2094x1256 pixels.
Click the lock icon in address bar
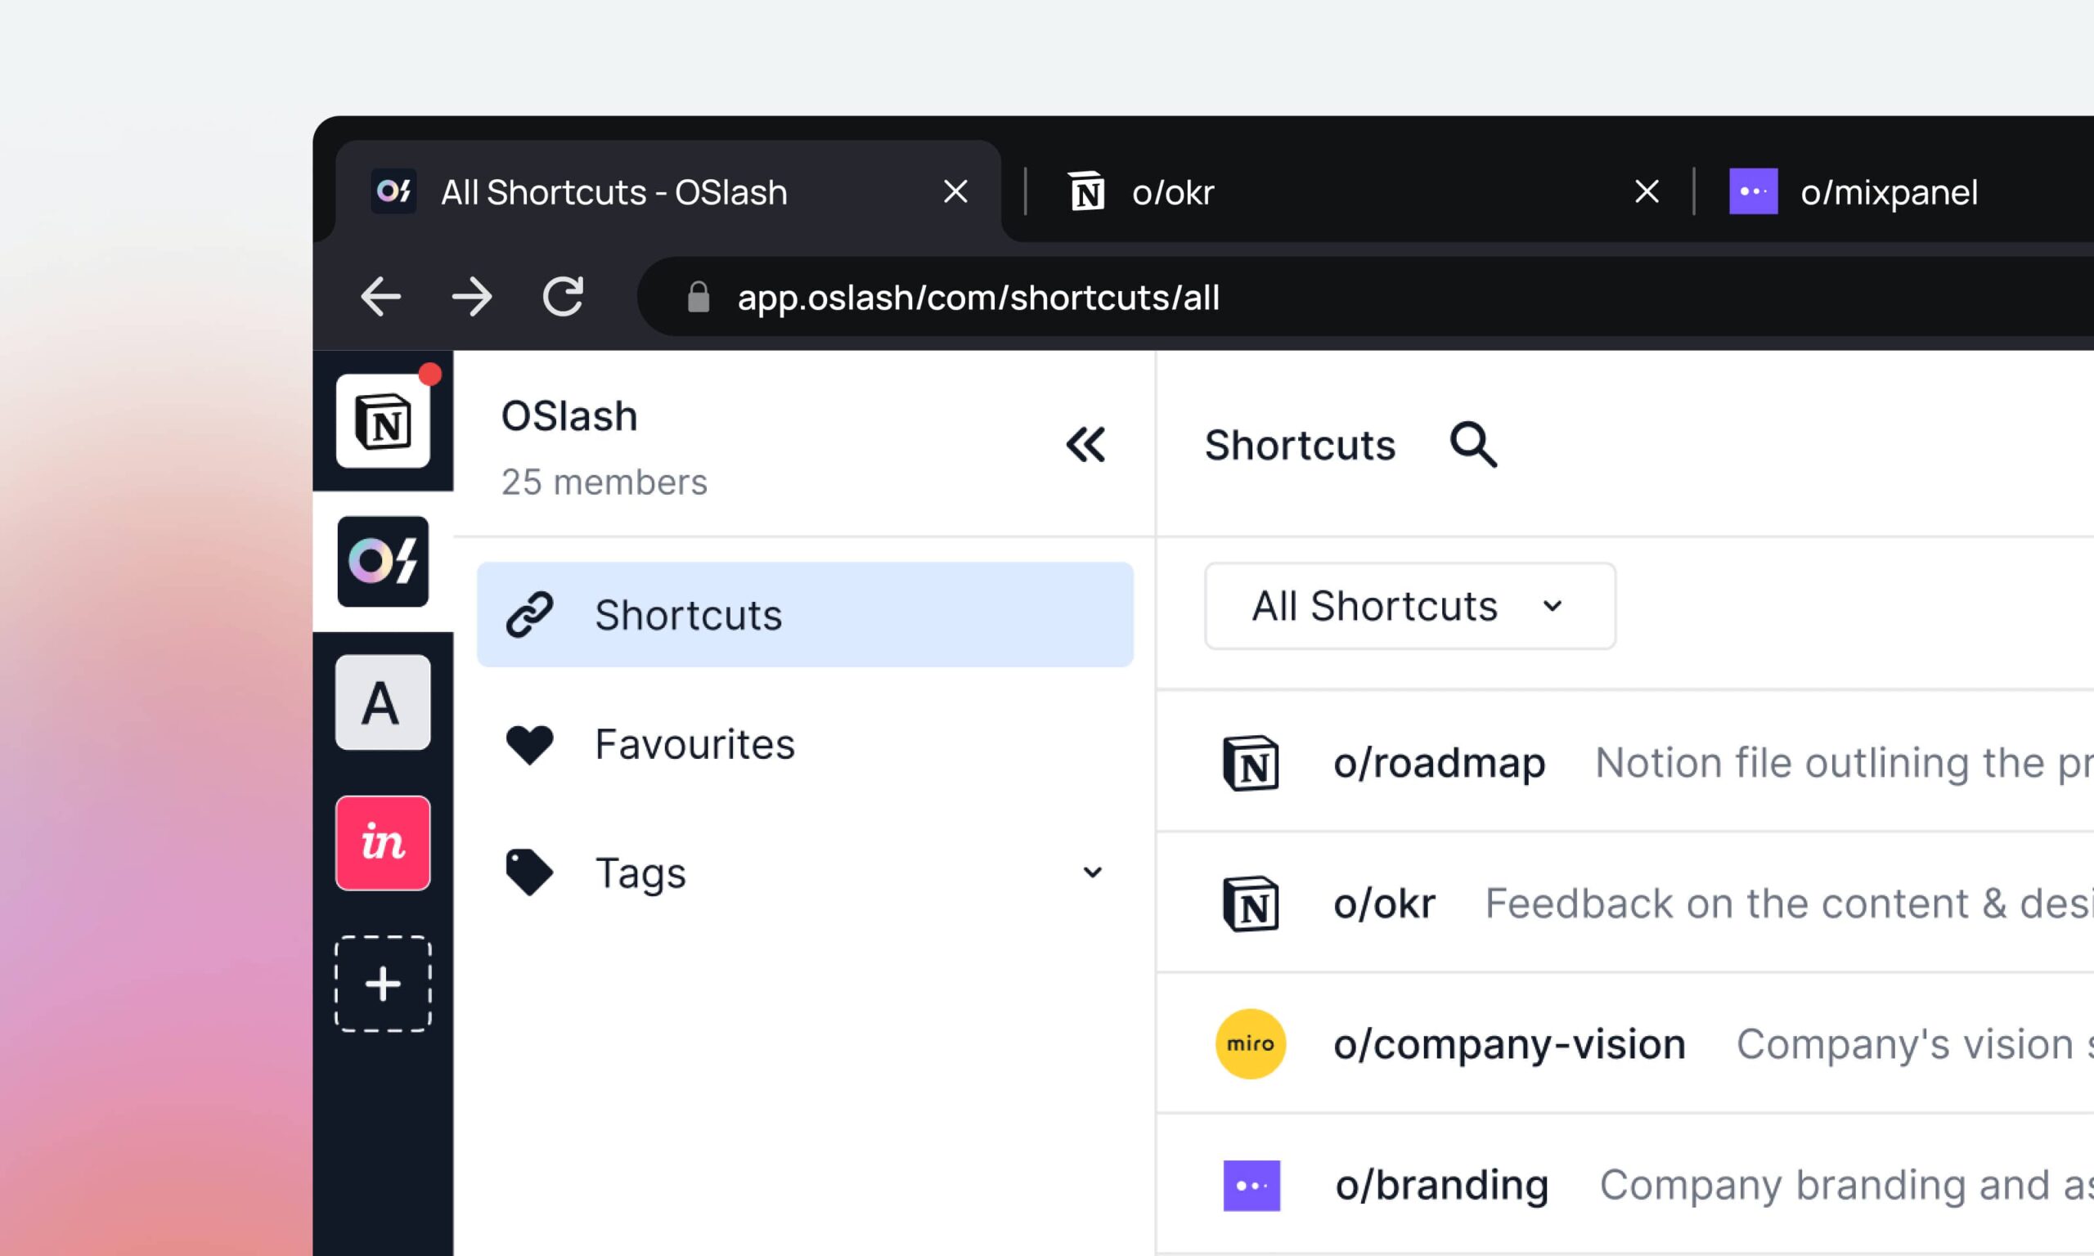click(699, 297)
